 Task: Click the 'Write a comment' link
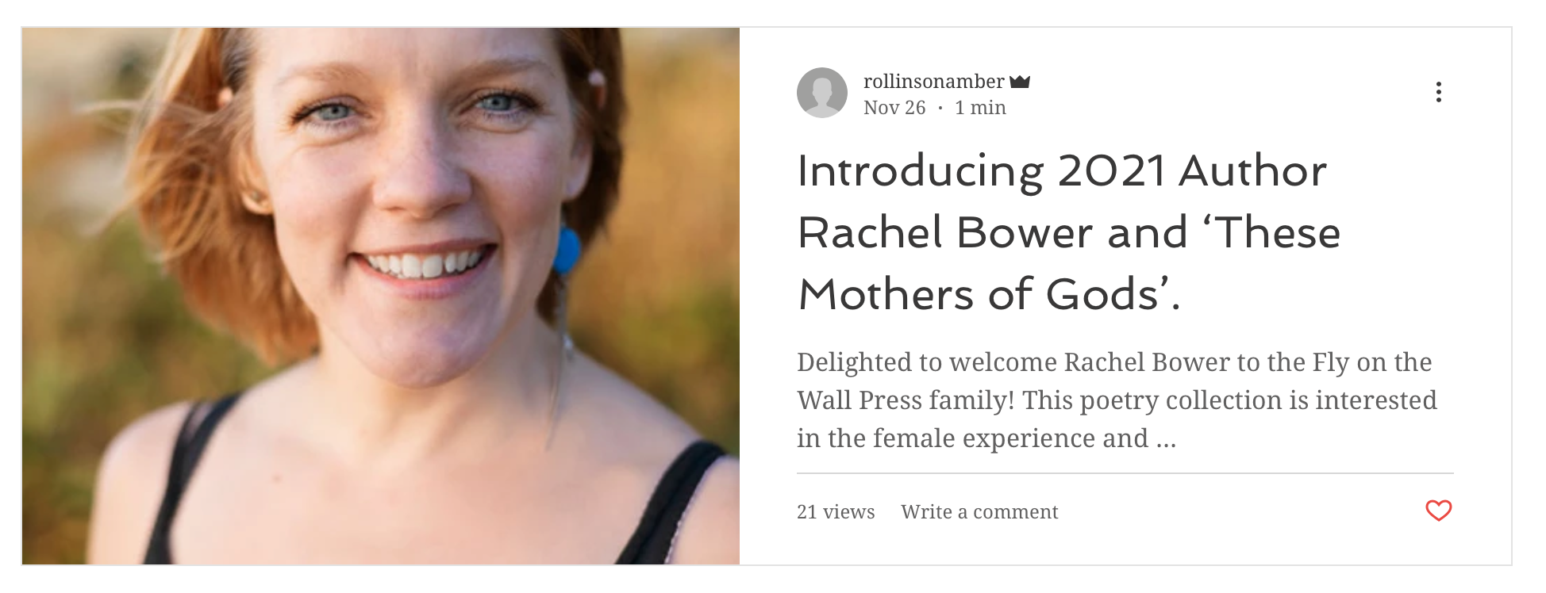[x=979, y=512]
